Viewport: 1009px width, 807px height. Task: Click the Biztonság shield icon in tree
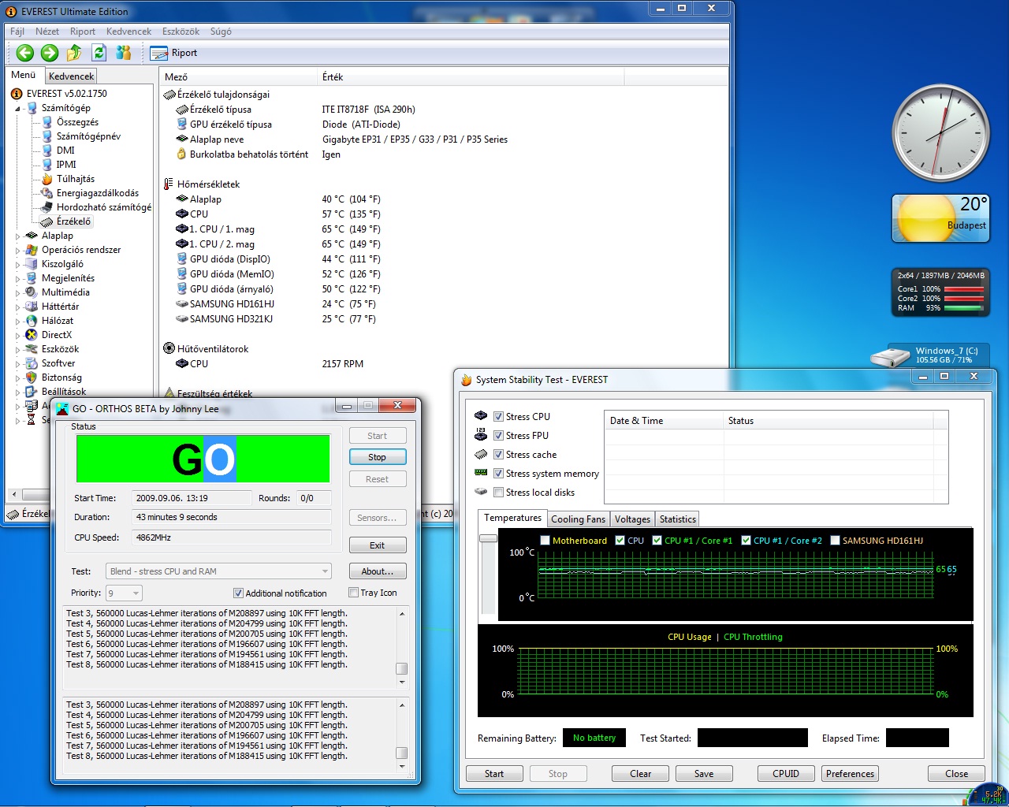pos(32,377)
